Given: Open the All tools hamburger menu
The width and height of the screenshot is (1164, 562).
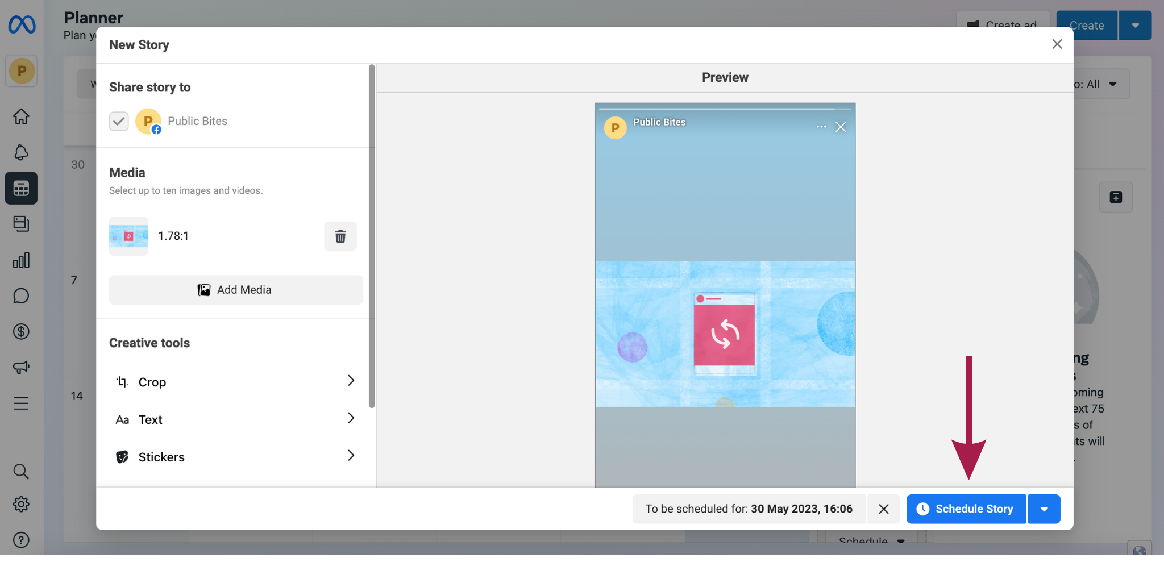Looking at the screenshot, I should [x=21, y=403].
